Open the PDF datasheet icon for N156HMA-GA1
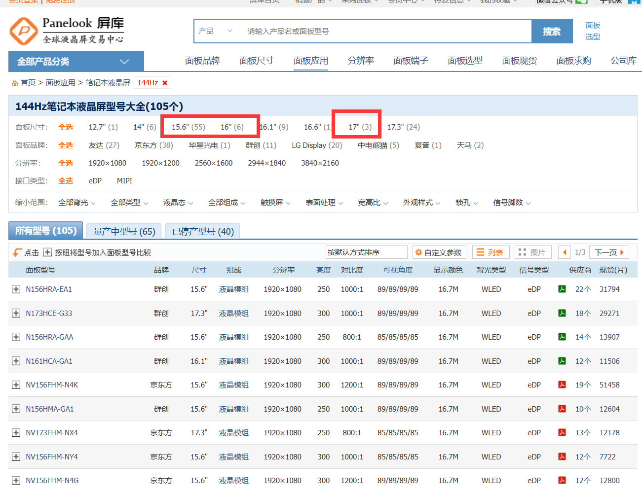 point(562,409)
